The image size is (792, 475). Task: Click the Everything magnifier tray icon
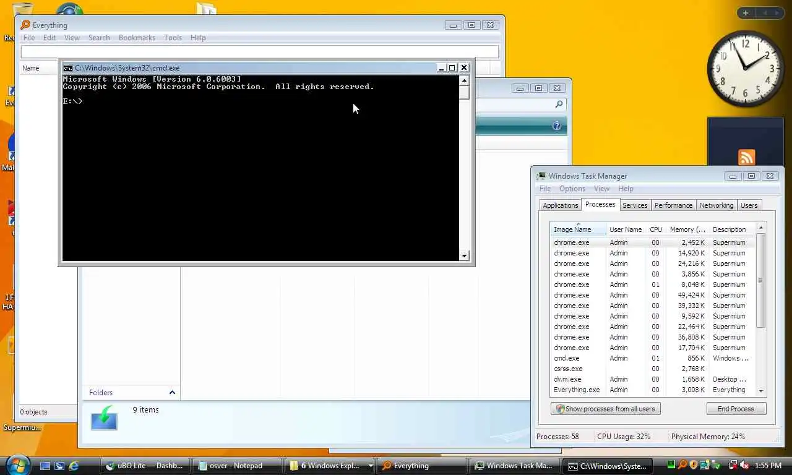682,465
